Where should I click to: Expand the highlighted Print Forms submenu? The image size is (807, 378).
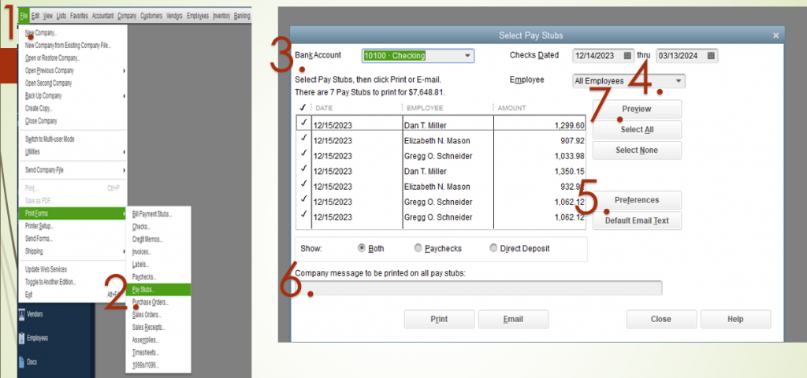point(73,213)
